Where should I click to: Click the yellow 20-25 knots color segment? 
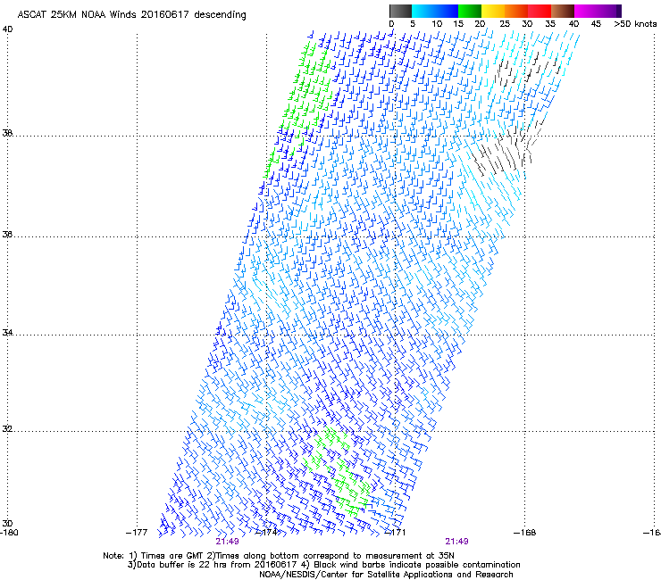point(493,11)
